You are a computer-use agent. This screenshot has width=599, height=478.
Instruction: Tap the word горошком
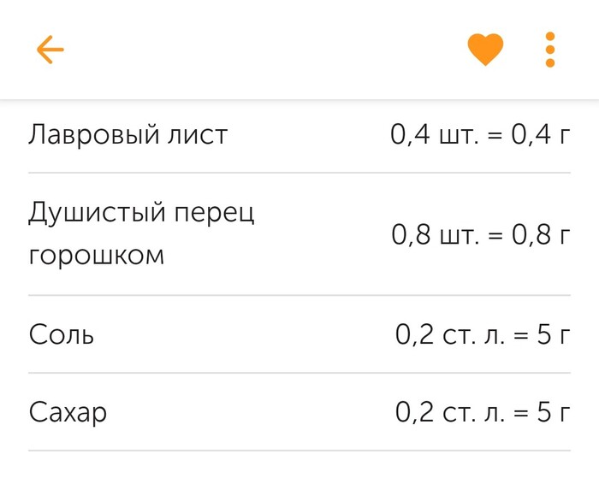pyautogui.click(x=96, y=255)
